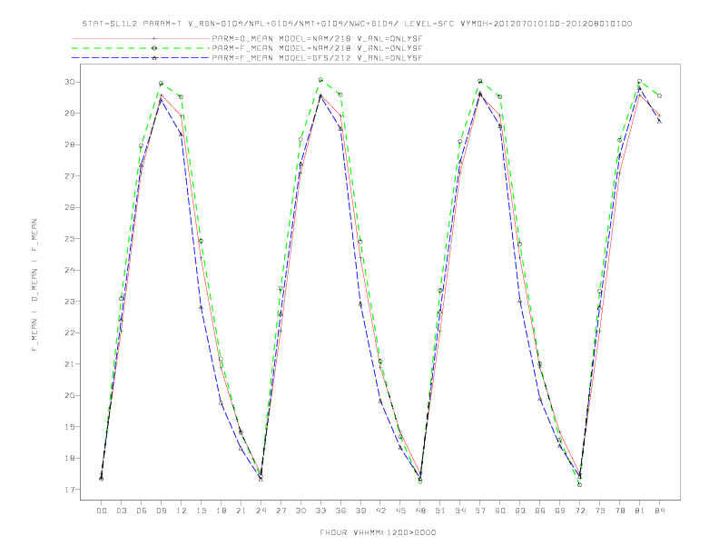Click x-axis tick label 54
The height and width of the screenshot is (556, 719).
click(x=460, y=511)
